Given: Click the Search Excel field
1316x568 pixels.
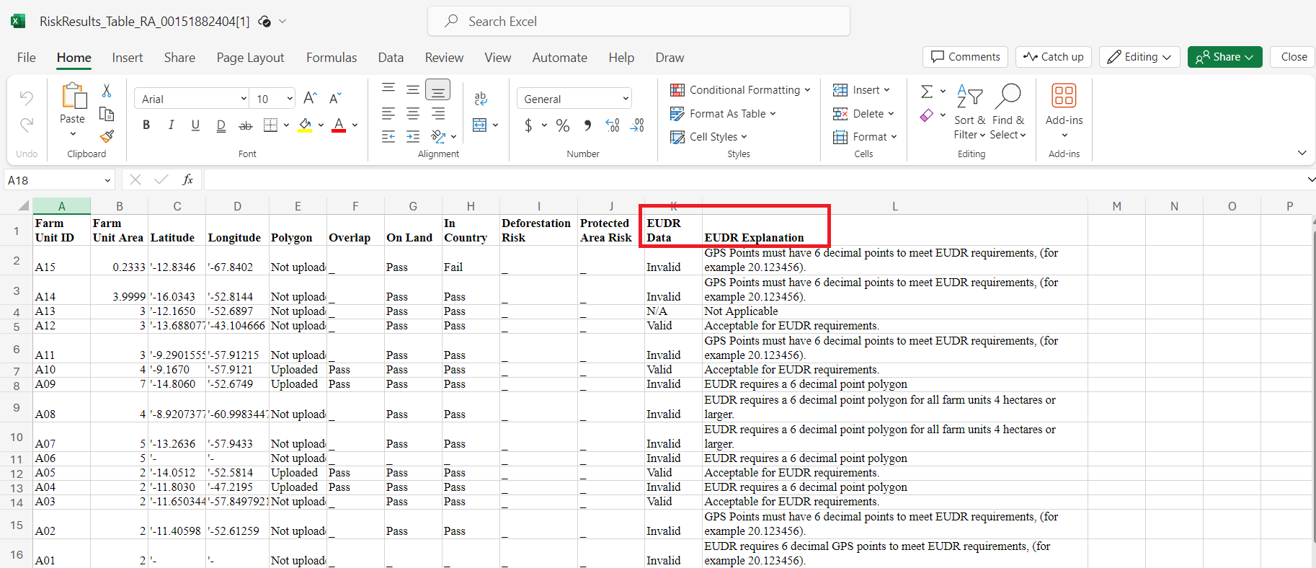Looking at the screenshot, I should click(639, 22).
